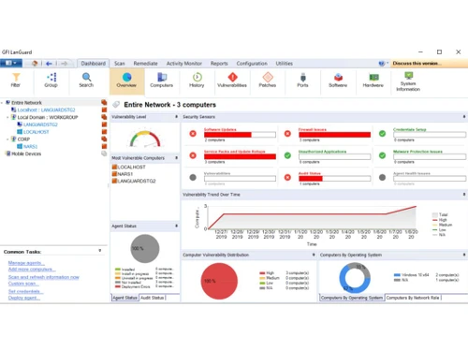Screen dimensions: 468x351
Task: Collapse the Computer Vulnerability Distribution panel
Action: 314,255
